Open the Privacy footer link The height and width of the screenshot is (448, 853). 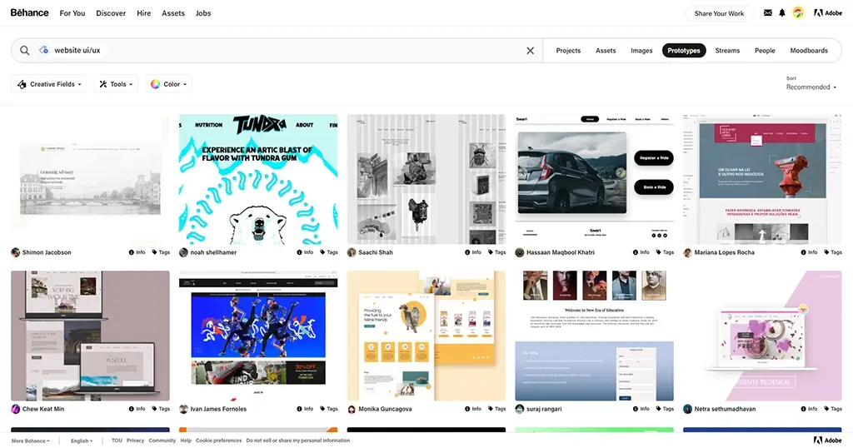(136, 441)
